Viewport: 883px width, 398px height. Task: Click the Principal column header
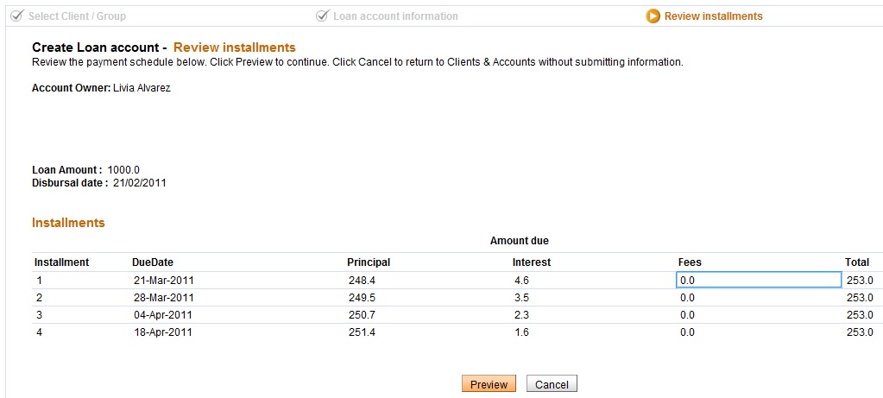[x=369, y=262]
